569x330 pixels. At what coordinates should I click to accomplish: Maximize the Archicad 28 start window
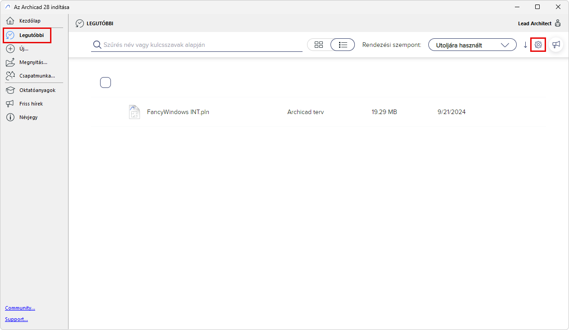tap(537, 7)
